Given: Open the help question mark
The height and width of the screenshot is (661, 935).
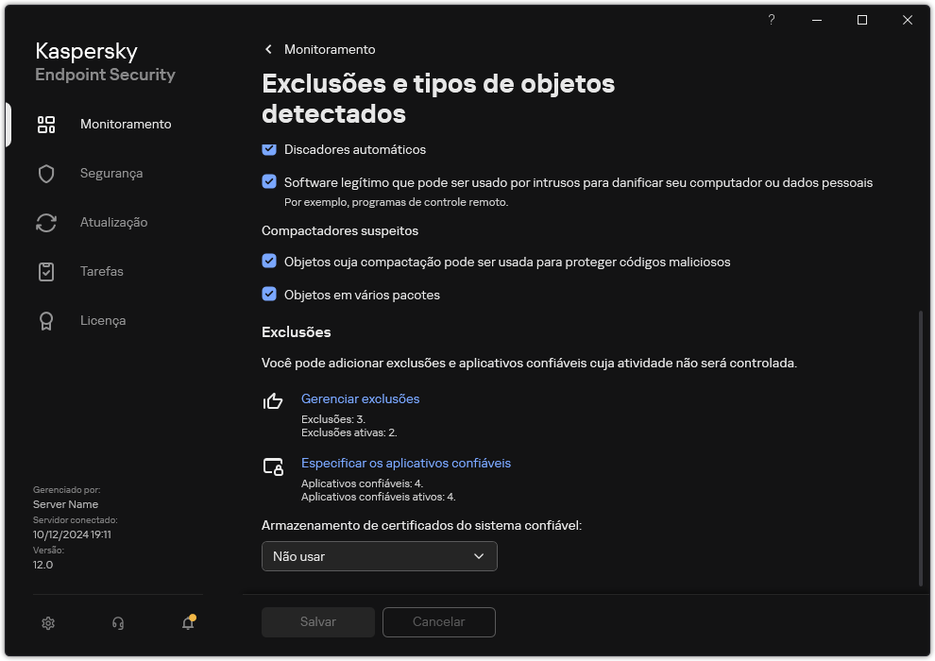Looking at the screenshot, I should pos(771,20).
